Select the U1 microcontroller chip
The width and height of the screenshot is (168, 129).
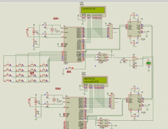(73, 44)
